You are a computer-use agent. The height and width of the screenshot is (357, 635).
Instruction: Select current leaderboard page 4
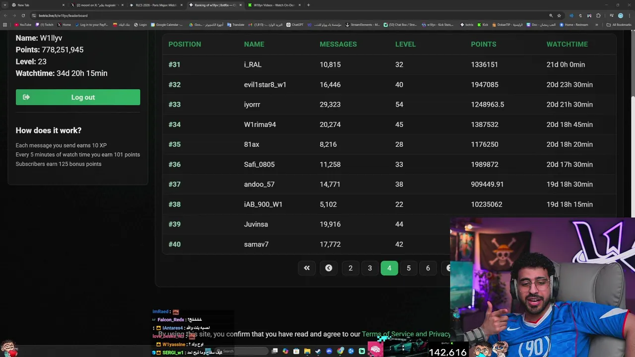coord(389,268)
